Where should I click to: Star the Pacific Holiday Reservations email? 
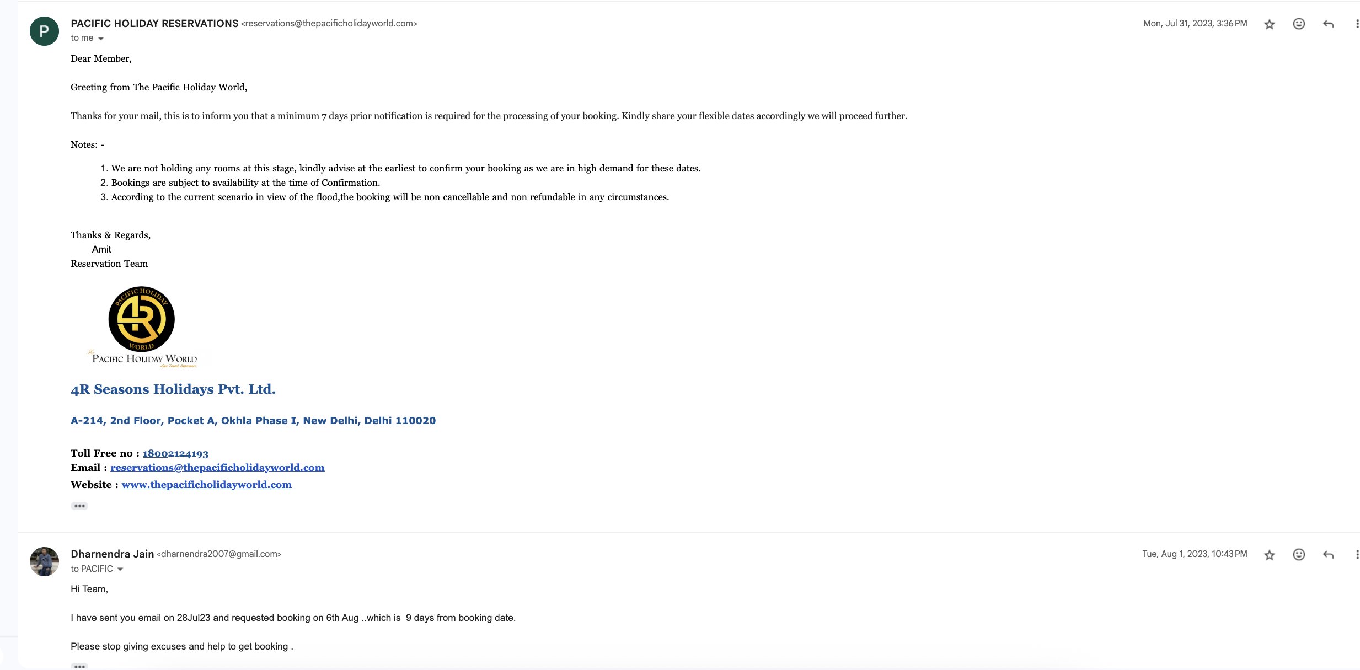(1270, 24)
